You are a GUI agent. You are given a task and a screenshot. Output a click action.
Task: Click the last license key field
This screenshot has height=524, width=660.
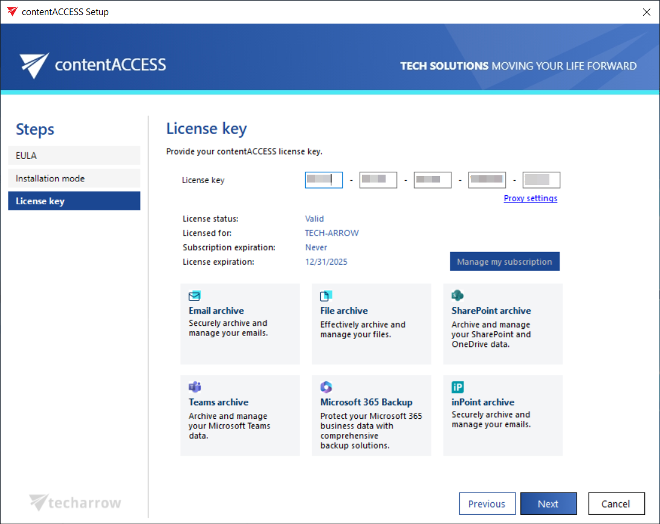[541, 180]
